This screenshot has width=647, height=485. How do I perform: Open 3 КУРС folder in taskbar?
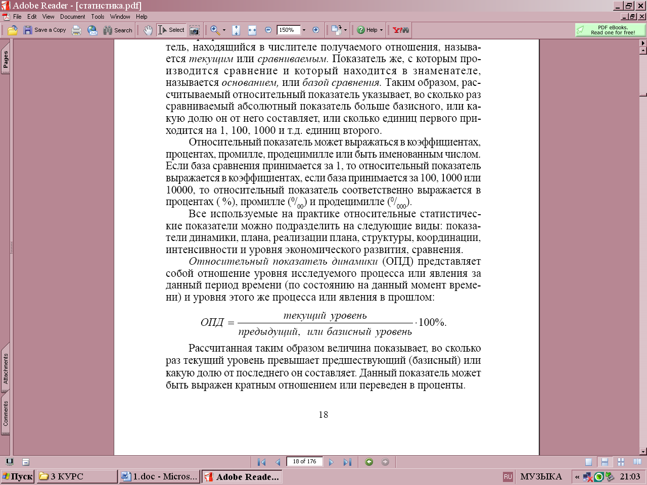tap(77, 476)
